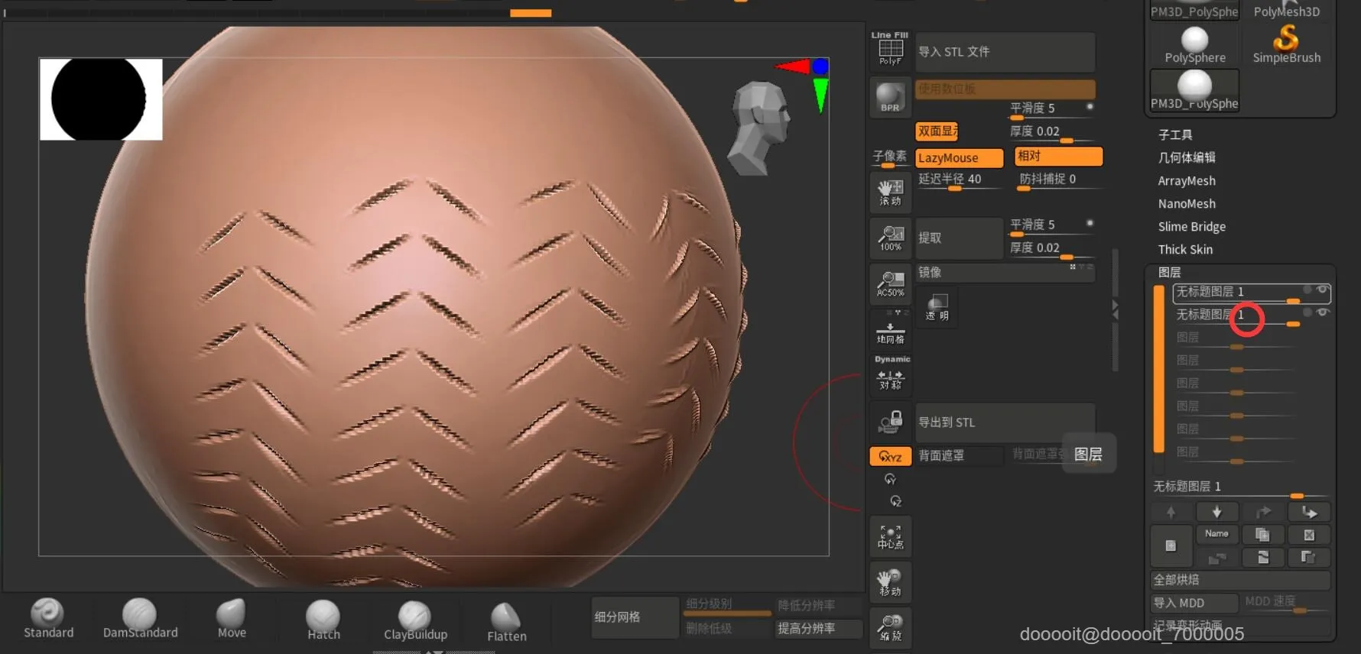
Task: Click the 提取 extract button
Action: coord(959,238)
